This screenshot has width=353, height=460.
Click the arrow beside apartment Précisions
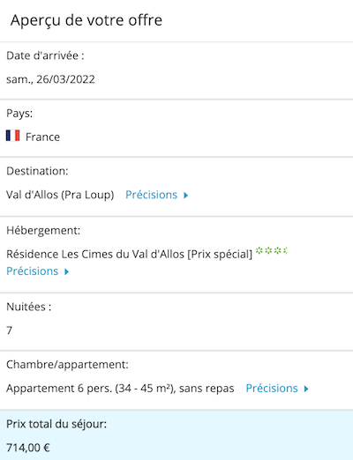[306, 389]
